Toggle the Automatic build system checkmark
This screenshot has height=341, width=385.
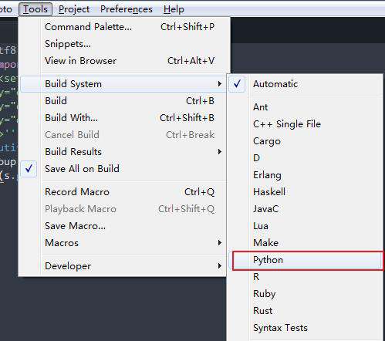pos(237,84)
